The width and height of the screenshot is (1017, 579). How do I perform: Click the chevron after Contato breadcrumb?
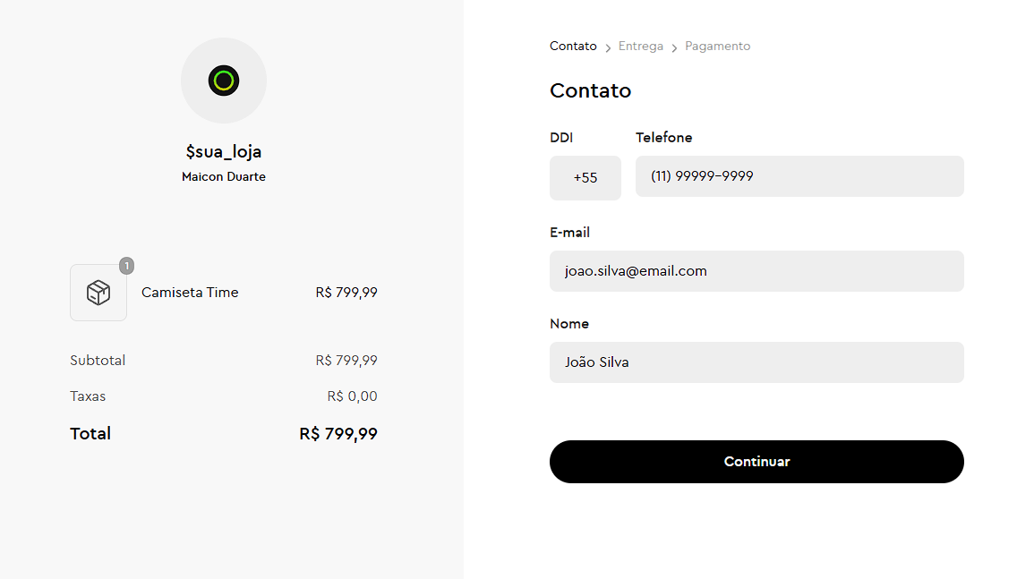[x=608, y=48]
